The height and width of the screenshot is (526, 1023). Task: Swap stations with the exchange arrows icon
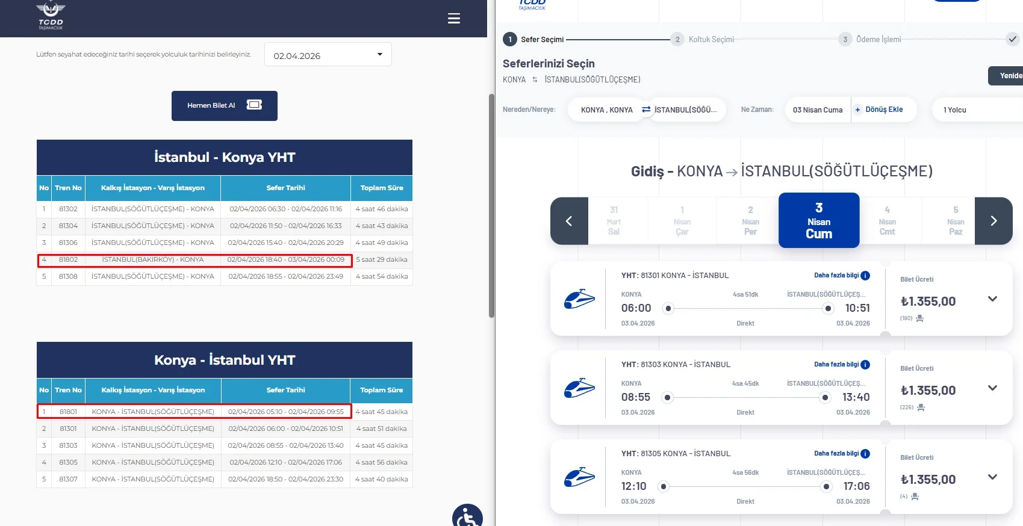coord(646,110)
